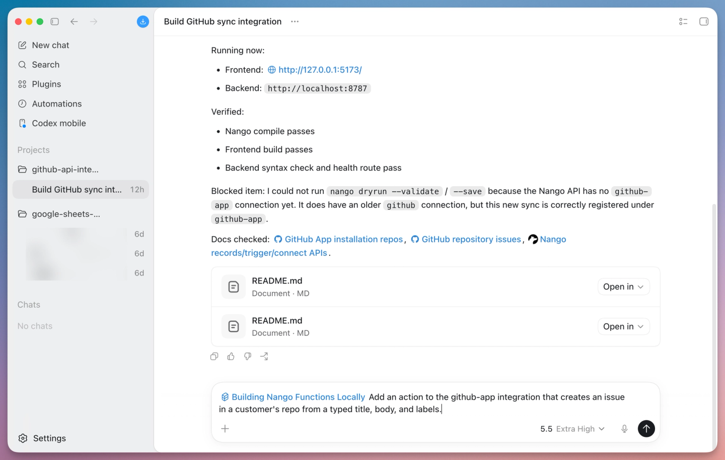725x460 pixels.
Task: Open the http://127.0.0.1:5173/ frontend link
Action: [x=320, y=70]
